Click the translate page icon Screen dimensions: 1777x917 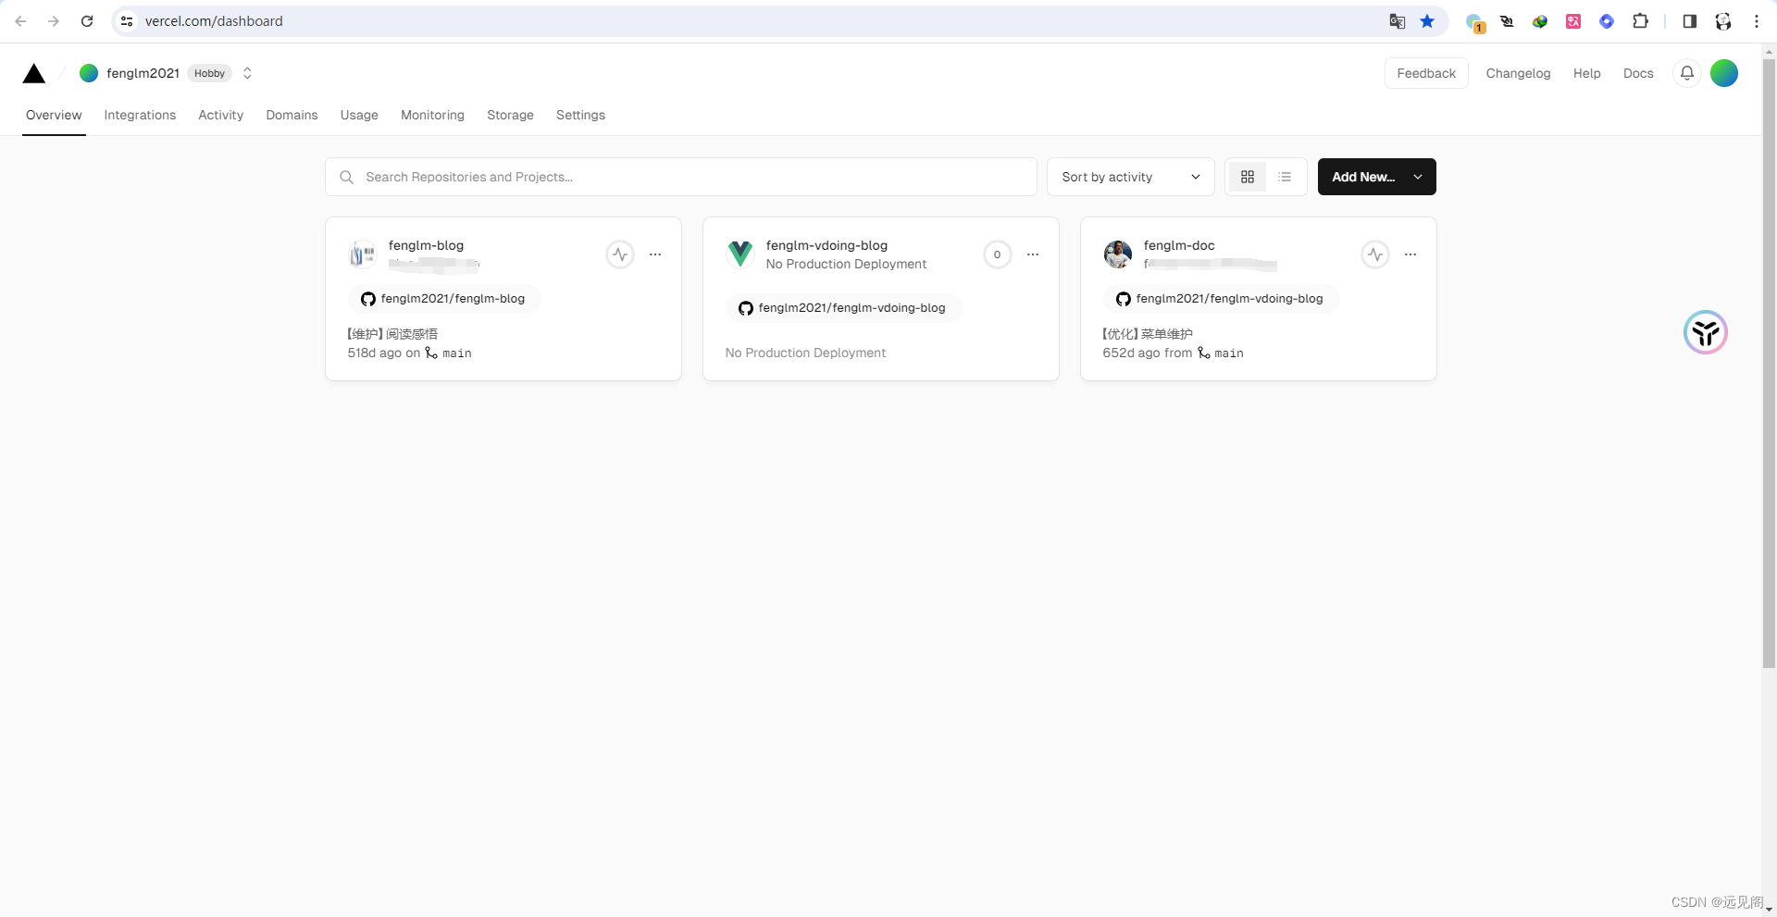(x=1398, y=21)
